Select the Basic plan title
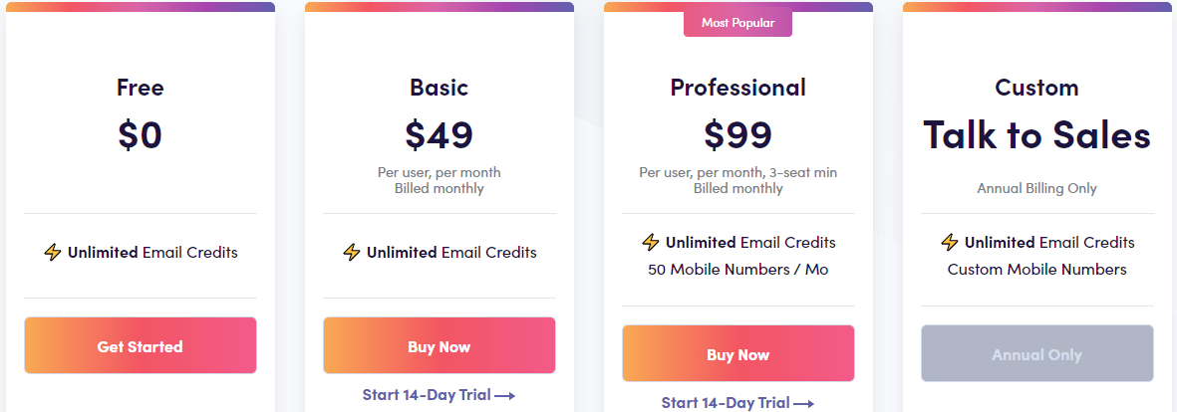This screenshot has width=1177, height=412. [x=440, y=88]
